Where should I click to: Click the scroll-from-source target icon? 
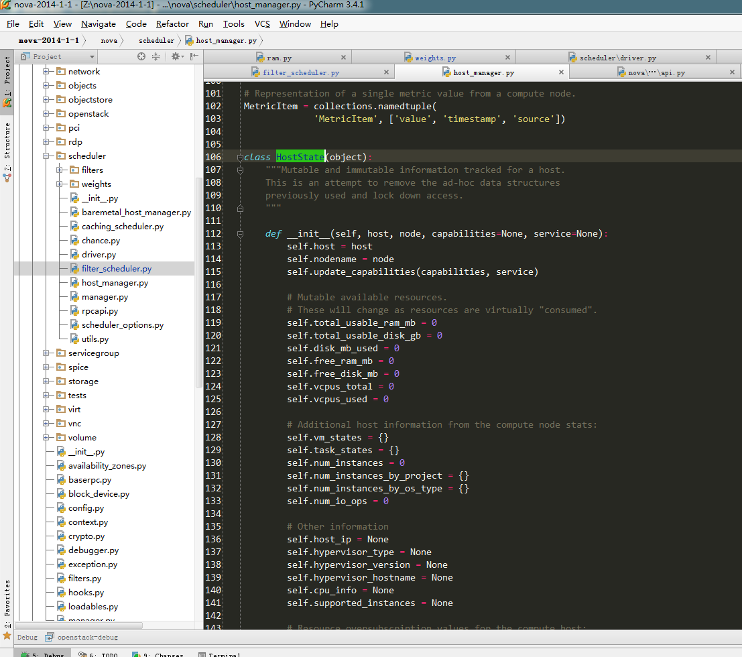[141, 56]
